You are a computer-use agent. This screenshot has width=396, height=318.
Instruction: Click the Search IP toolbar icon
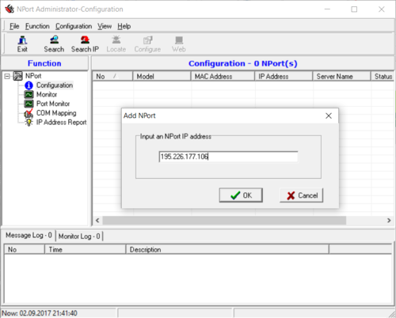(85, 40)
